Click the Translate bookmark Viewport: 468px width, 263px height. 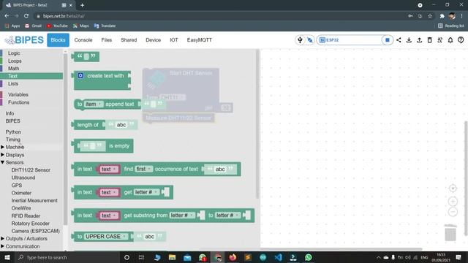[x=105, y=26]
